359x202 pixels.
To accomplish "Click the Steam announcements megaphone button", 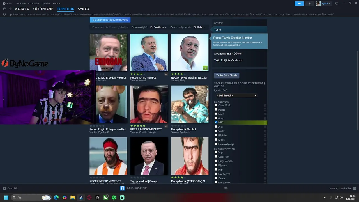I will coord(299,3).
